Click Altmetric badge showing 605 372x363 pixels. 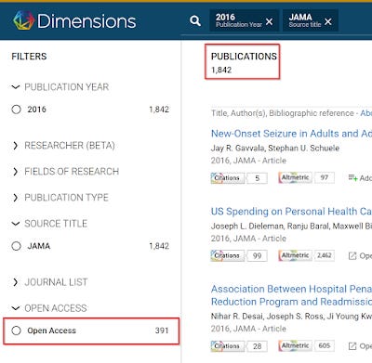tap(306, 345)
